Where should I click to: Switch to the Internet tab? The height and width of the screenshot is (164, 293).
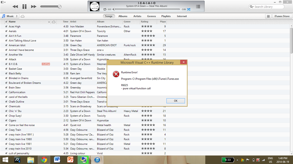[182, 16]
